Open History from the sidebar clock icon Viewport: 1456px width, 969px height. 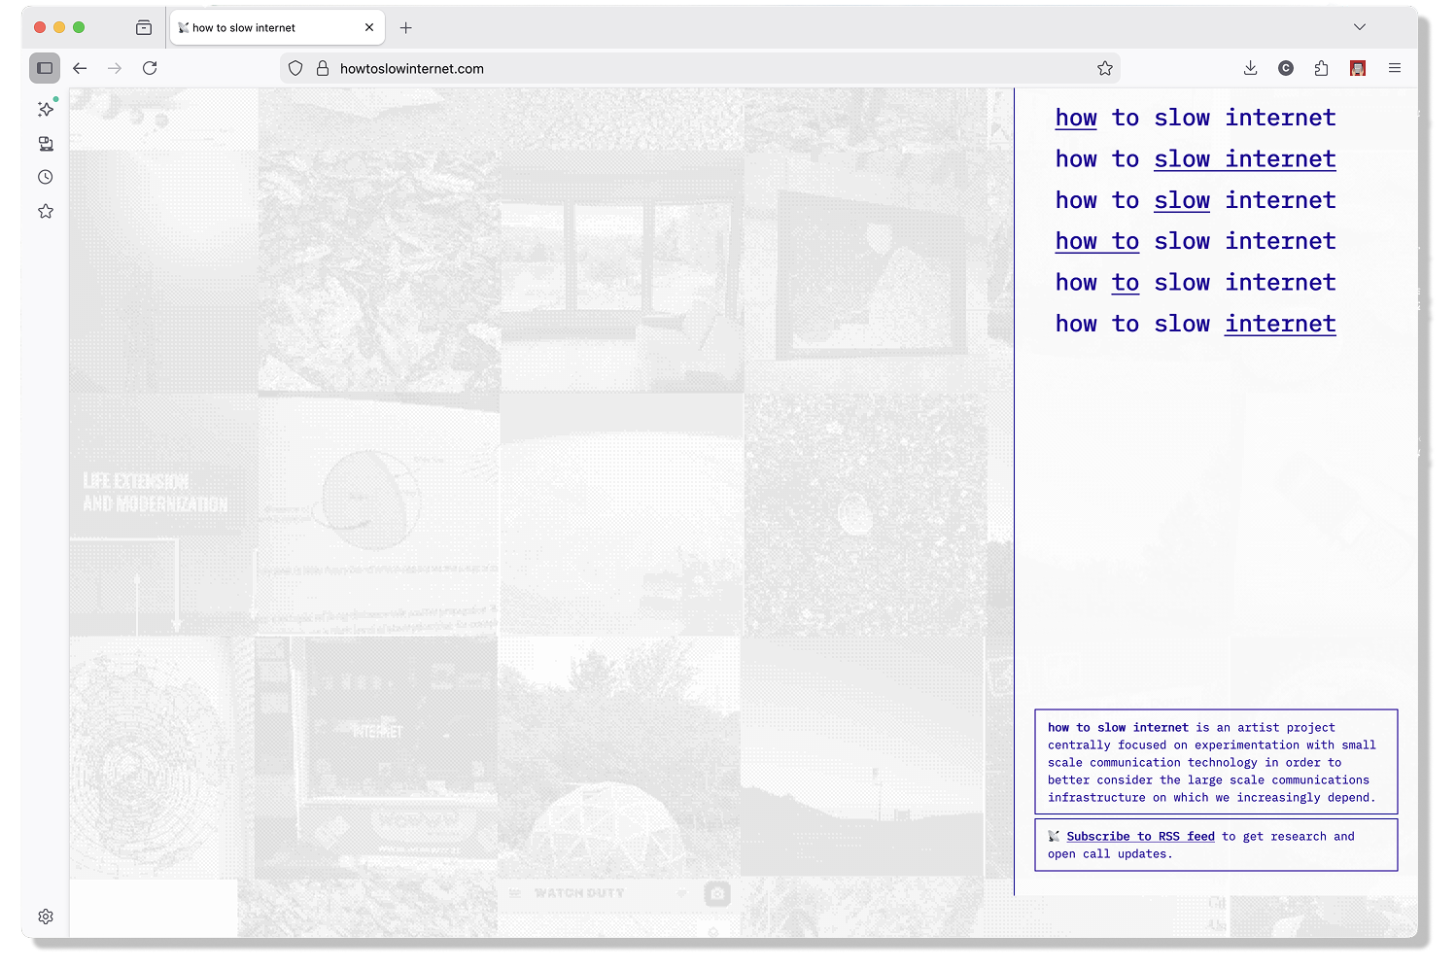tap(46, 177)
